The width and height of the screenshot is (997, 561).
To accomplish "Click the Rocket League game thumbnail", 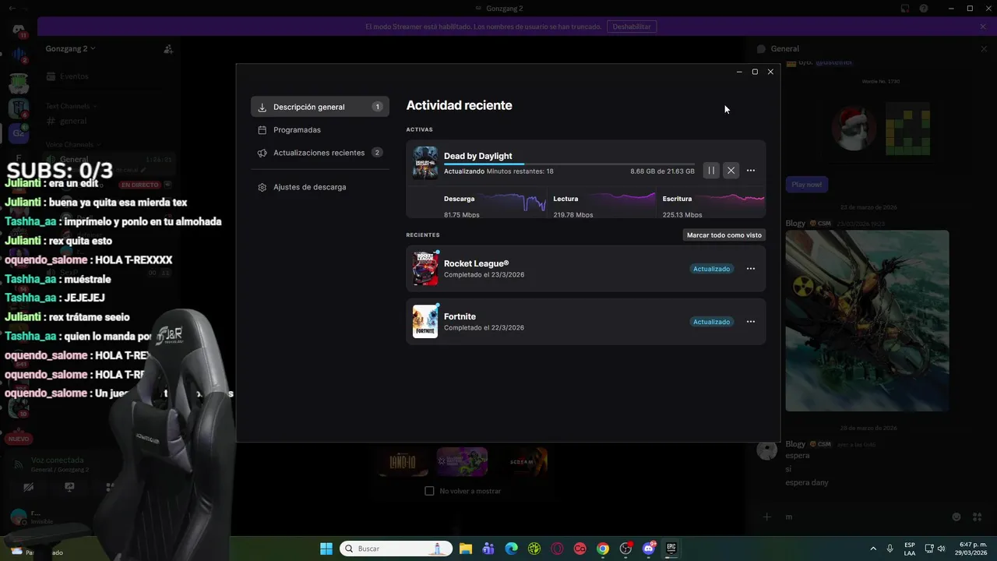I will [x=425, y=269].
